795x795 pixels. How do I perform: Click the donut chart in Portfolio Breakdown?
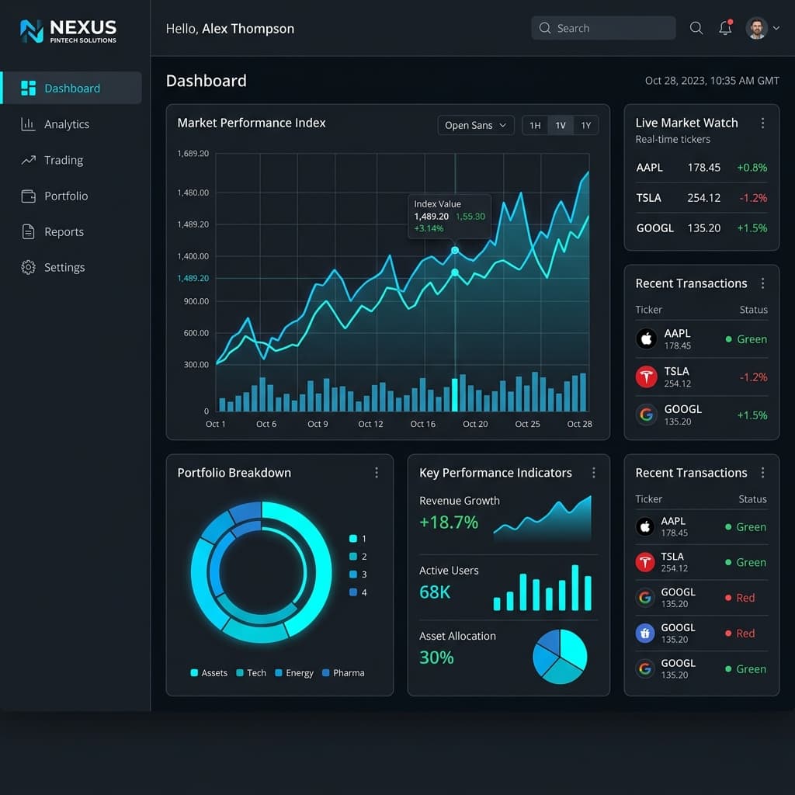tap(261, 572)
